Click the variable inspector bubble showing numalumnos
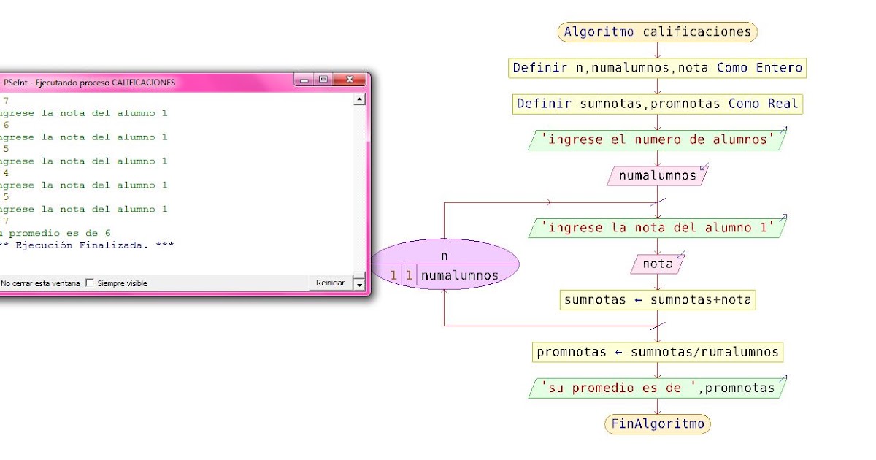Image resolution: width=876 pixels, height=460 pixels. 447,264
